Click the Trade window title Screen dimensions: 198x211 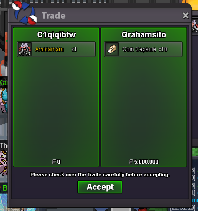(x=53, y=16)
